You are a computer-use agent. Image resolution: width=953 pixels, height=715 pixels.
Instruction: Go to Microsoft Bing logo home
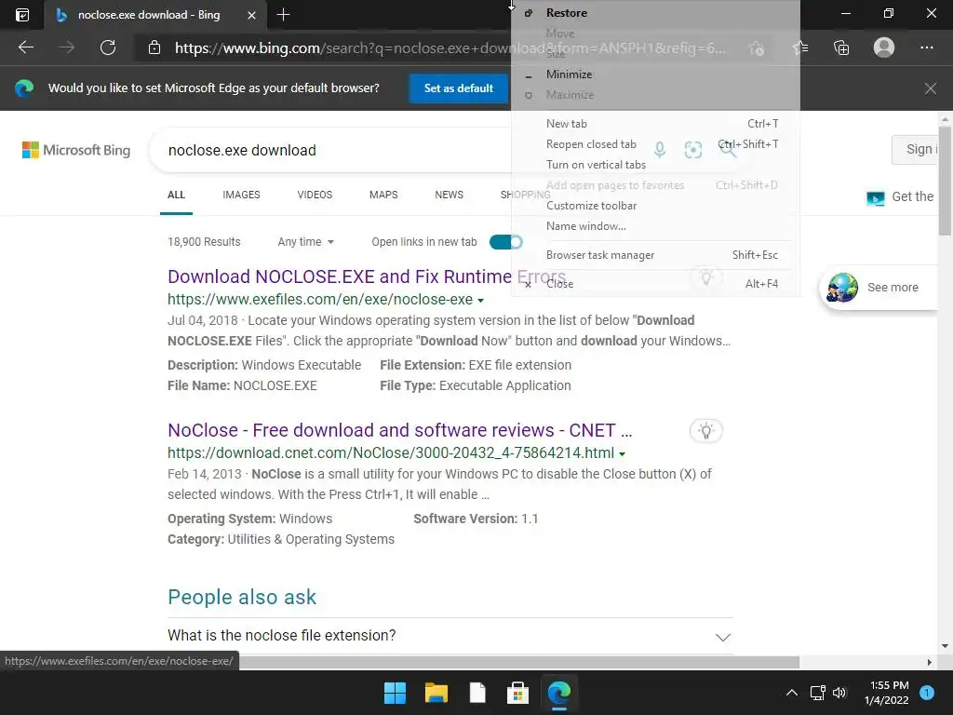[76, 150]
